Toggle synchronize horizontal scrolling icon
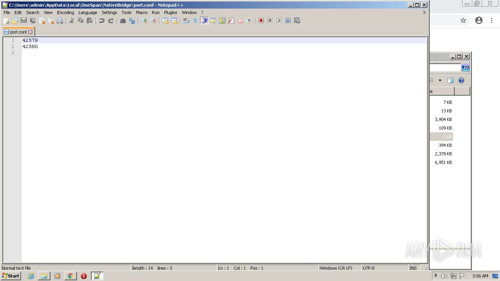500x281 pixels. [174, 21]
